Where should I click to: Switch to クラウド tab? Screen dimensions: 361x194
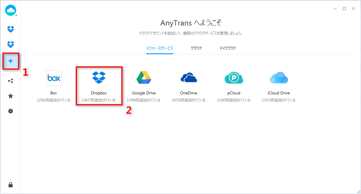click(196, 48)
